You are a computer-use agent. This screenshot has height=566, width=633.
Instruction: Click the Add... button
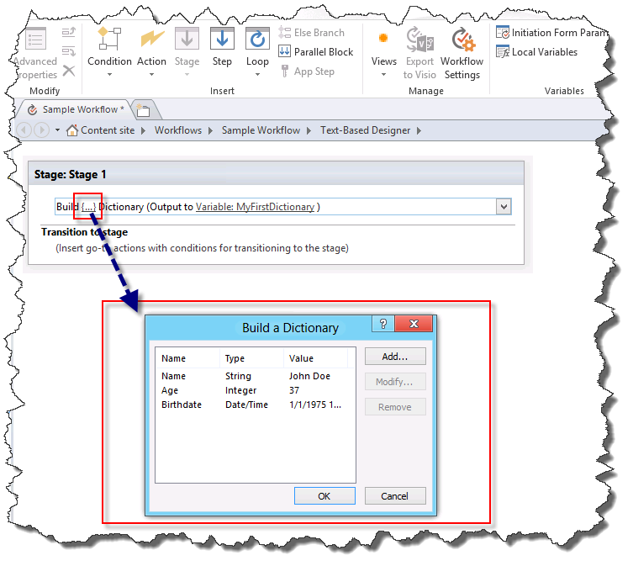pos(395,357)
